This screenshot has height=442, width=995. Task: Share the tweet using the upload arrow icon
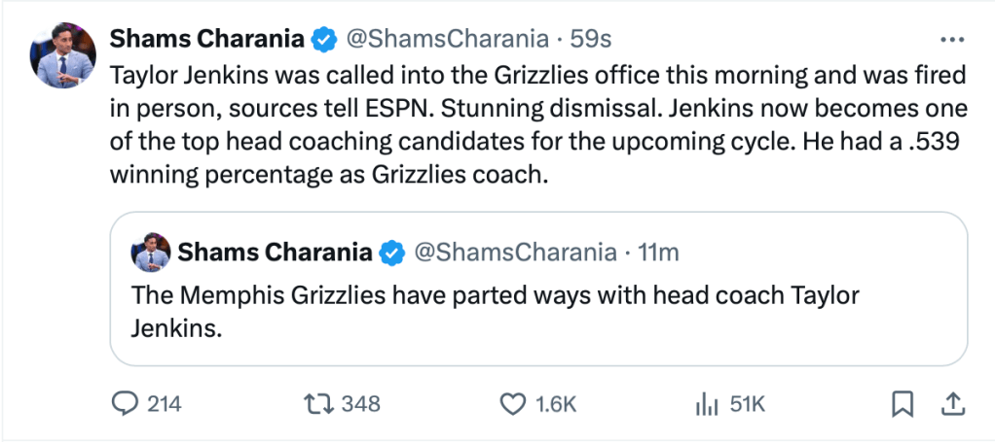point(954,404)
